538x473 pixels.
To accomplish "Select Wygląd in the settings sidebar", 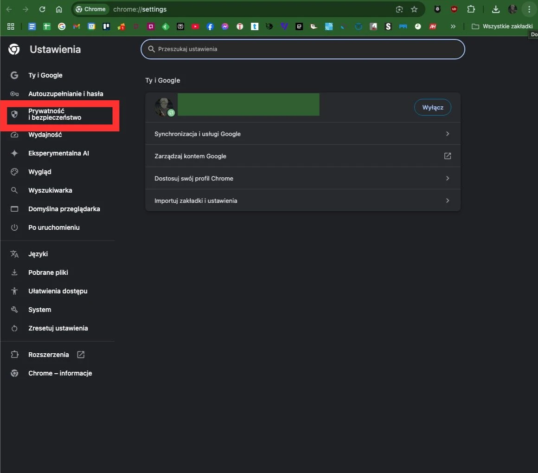I will click(40, 172).
